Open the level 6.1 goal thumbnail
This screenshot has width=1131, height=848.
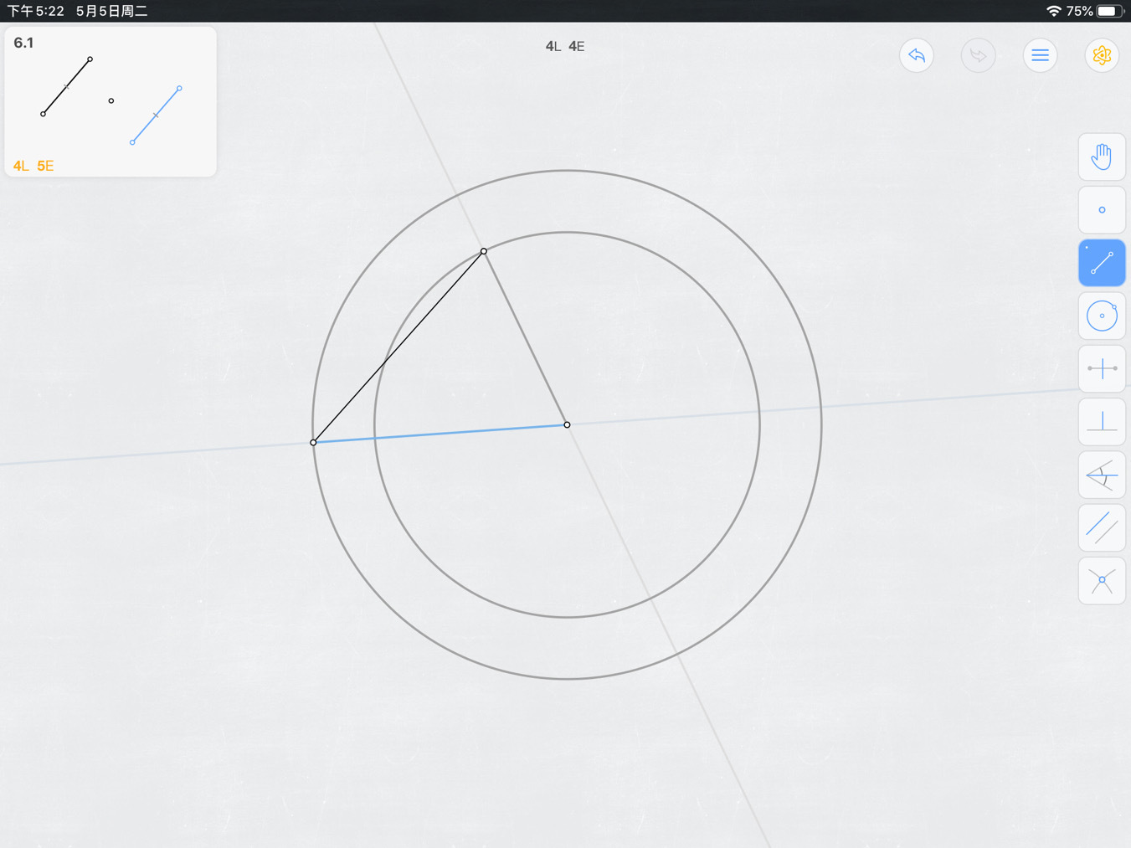111,101
